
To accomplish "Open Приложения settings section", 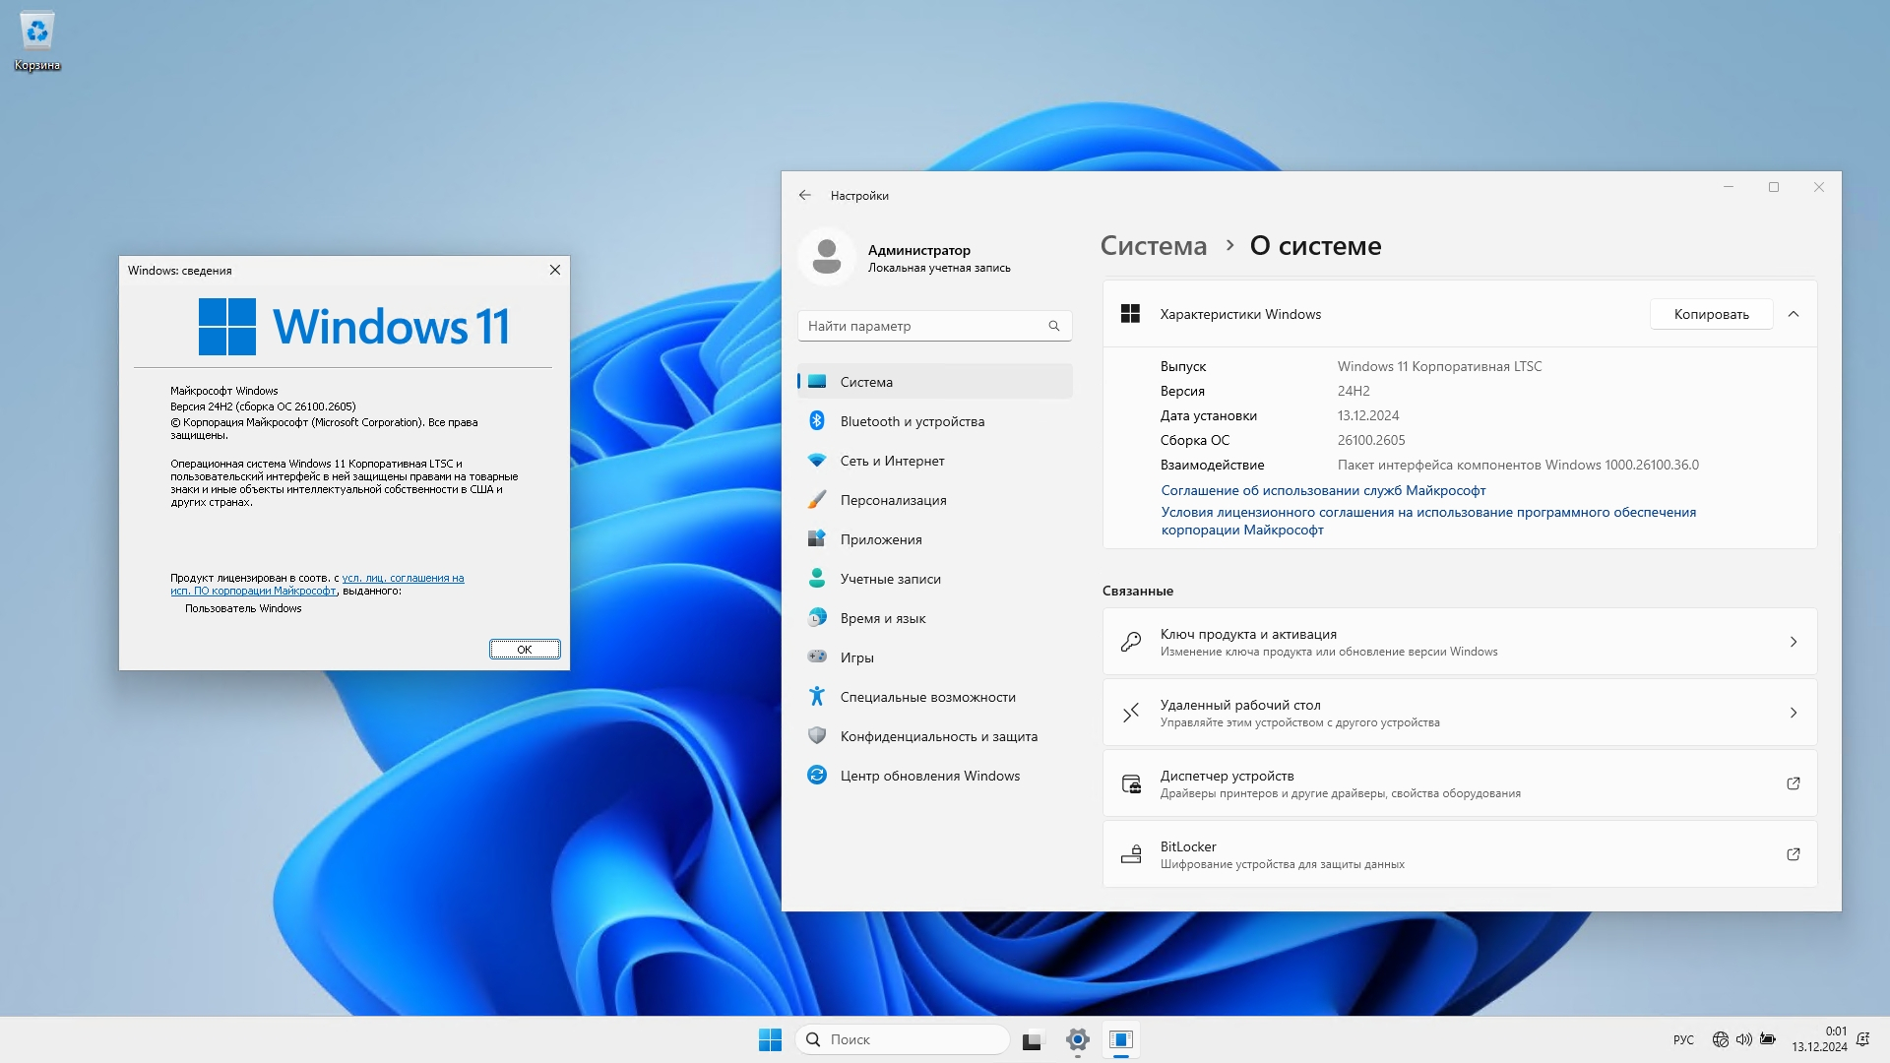I will pos(935,539).
